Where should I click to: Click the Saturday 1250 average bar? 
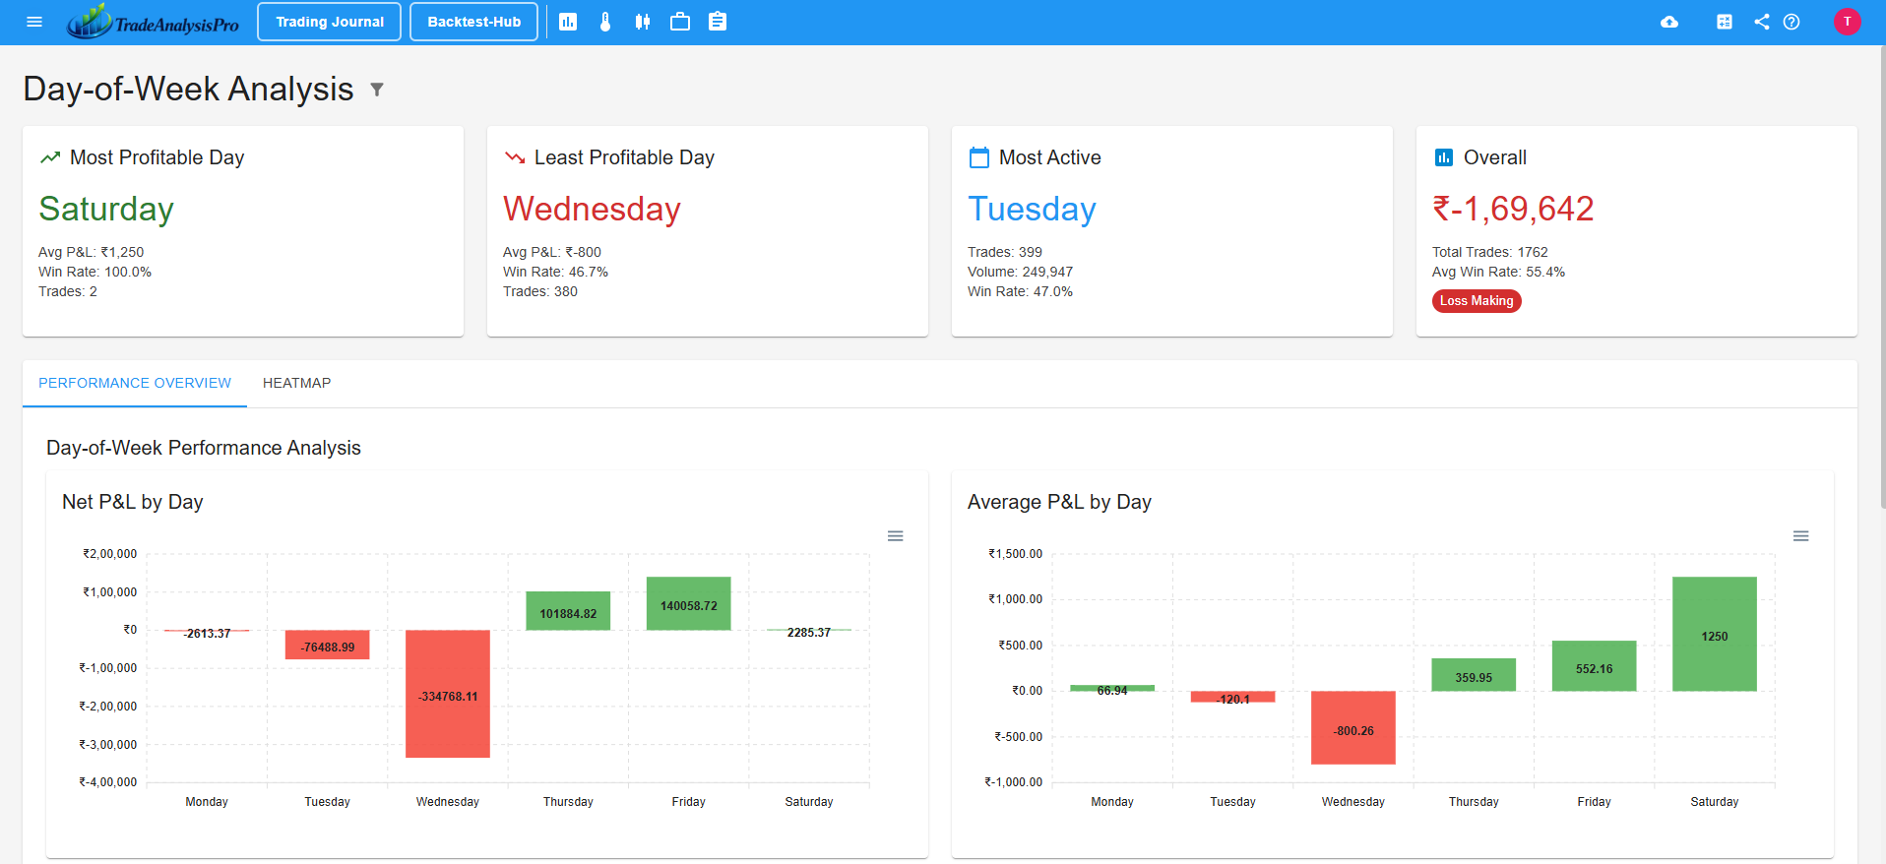[x=1715, y=634]
